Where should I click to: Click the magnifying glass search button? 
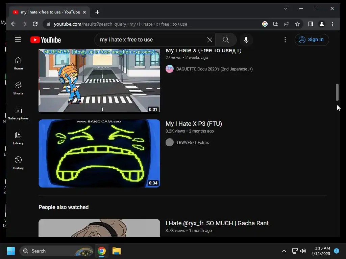tap(226, 40)
